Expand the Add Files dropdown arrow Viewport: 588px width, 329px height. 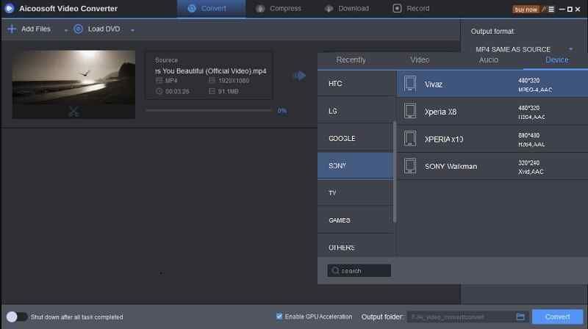point(65,30)
